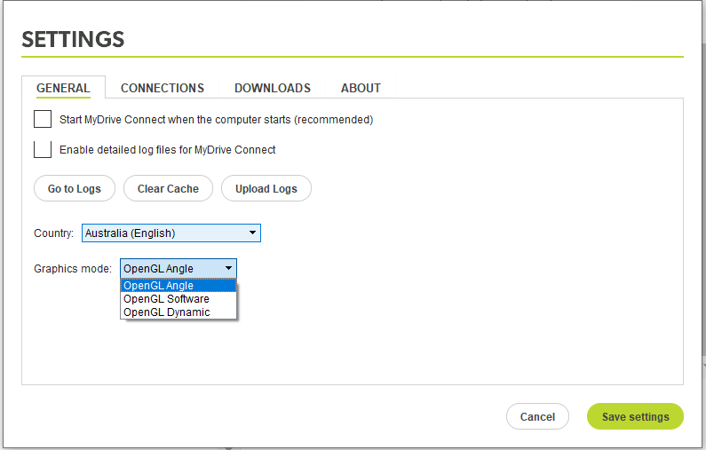Toggle the detailed log files checkbox
This screenshot has height=450, width=706.
click(x=43, y=149)
